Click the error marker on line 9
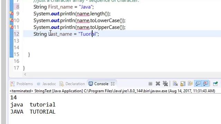221x124 pixels. tap(12, 13)
